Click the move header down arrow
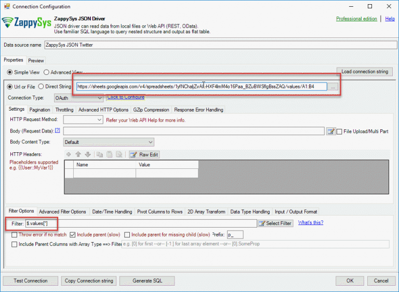Screen dimensions: 399x292 pyautogui.click(x=88, y=154)
